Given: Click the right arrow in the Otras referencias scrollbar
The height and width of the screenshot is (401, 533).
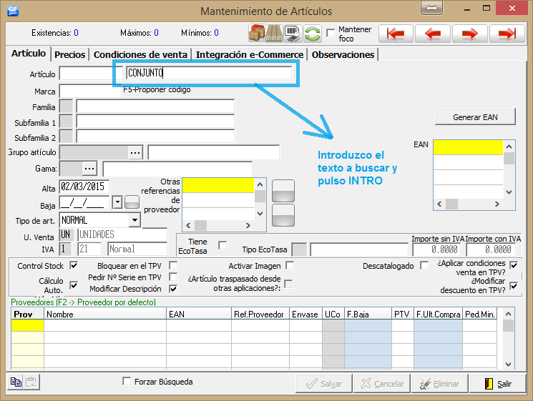Looking at the screenshot, I should tap(248, 225).
